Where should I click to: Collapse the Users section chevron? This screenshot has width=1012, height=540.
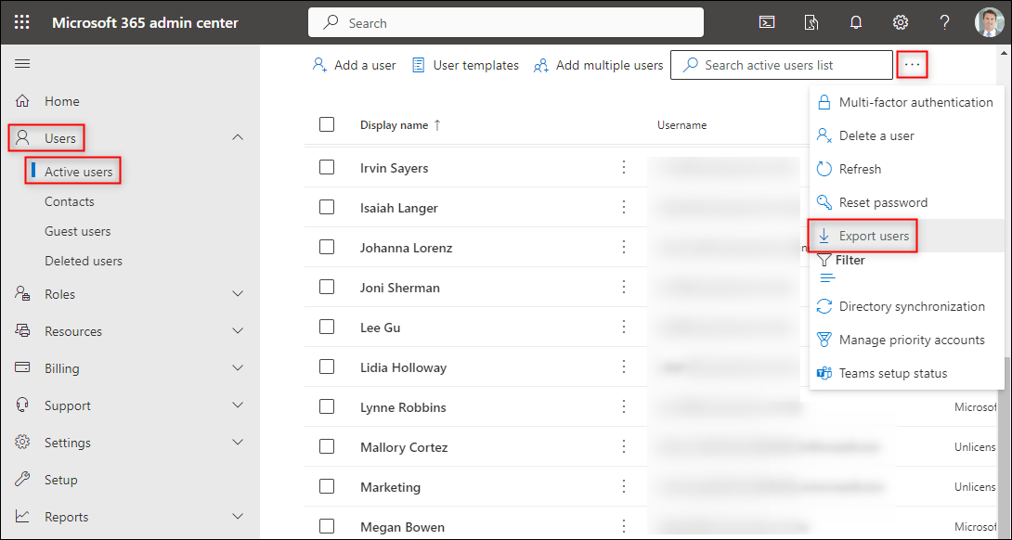238,137
